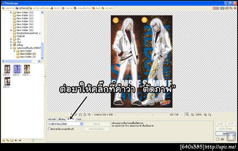Collapse the REBORN parent folder node
Viewport: 238px width, 151px height.
pyautogui.click(x=11, y=48)
